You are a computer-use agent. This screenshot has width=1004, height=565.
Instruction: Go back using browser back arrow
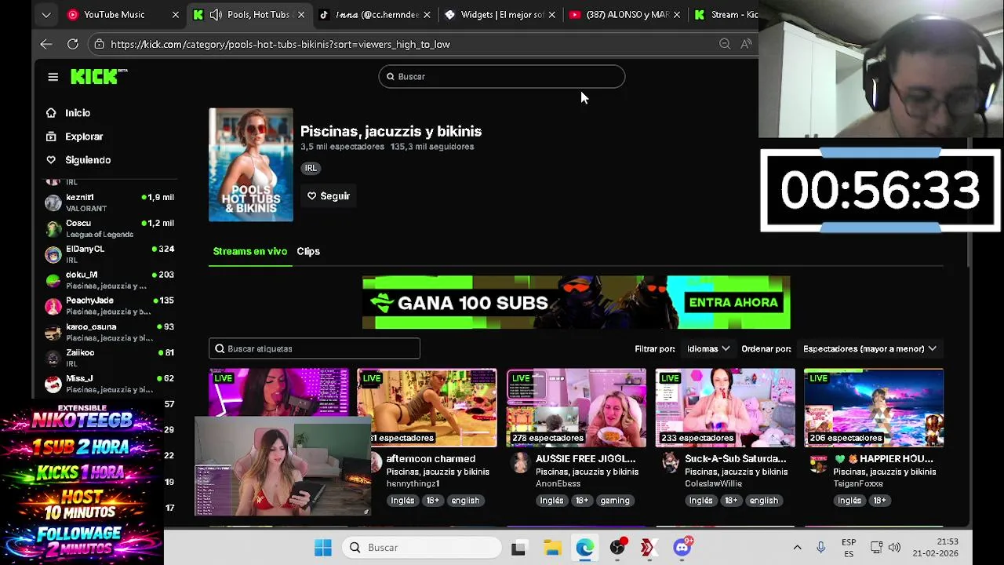click(x=46, y=44)
